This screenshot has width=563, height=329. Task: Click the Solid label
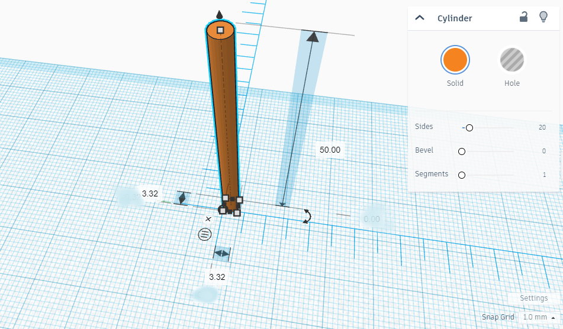(455, 83)
